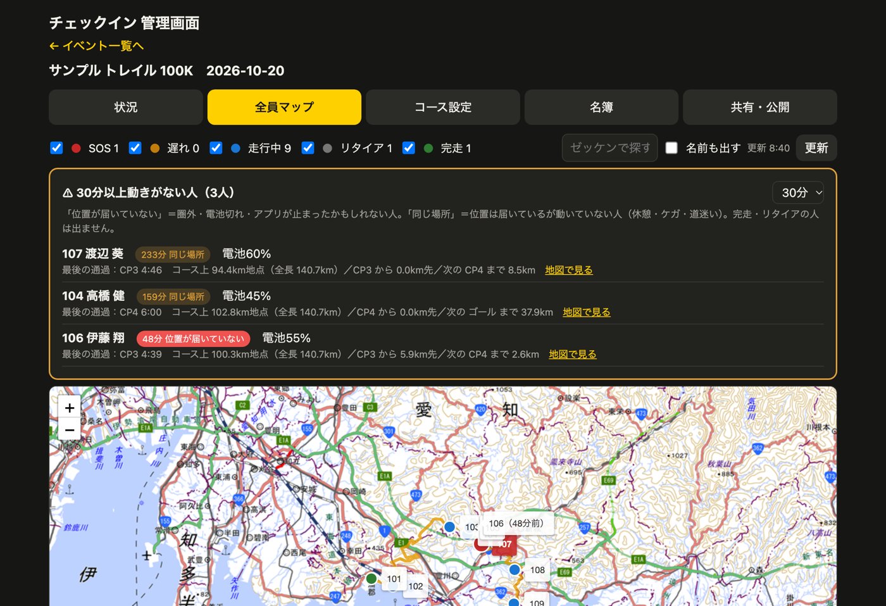Click the 電池55% battery text
The width and height of the screenshot is (886, 606).
point(287,338)
